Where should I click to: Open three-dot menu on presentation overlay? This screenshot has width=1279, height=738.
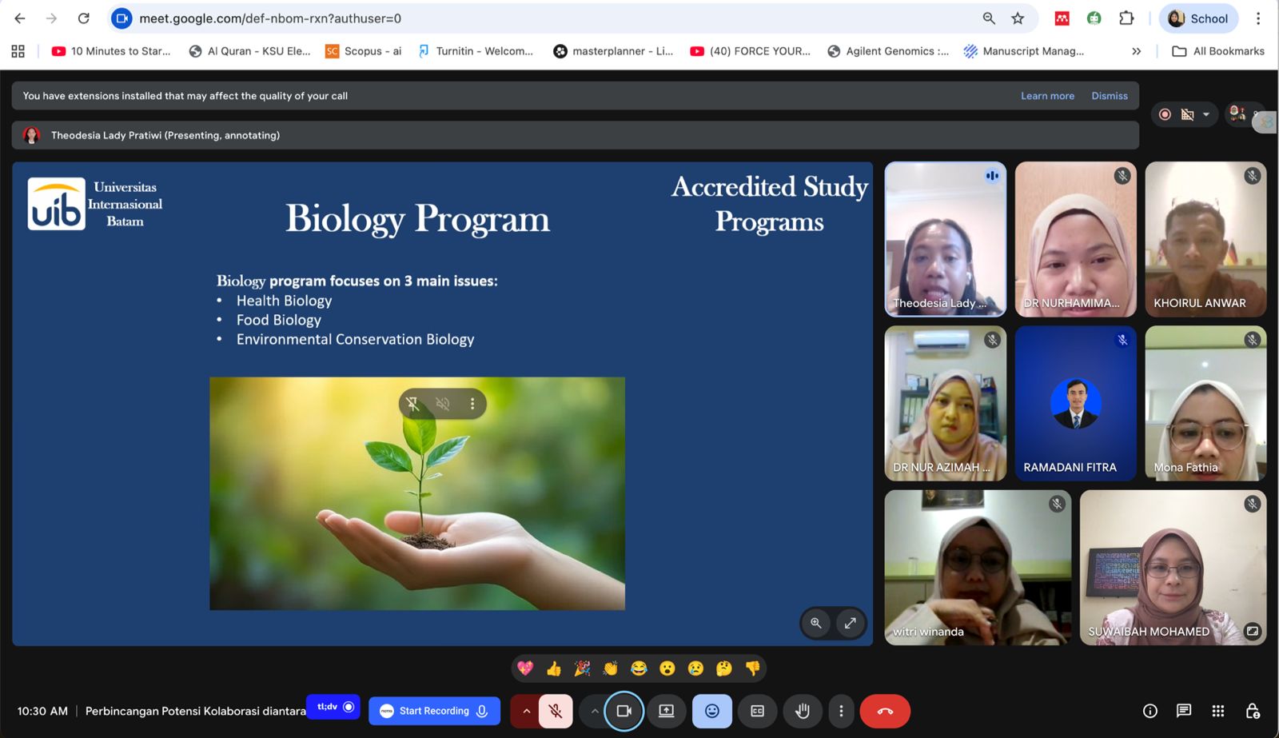[472, 404]
